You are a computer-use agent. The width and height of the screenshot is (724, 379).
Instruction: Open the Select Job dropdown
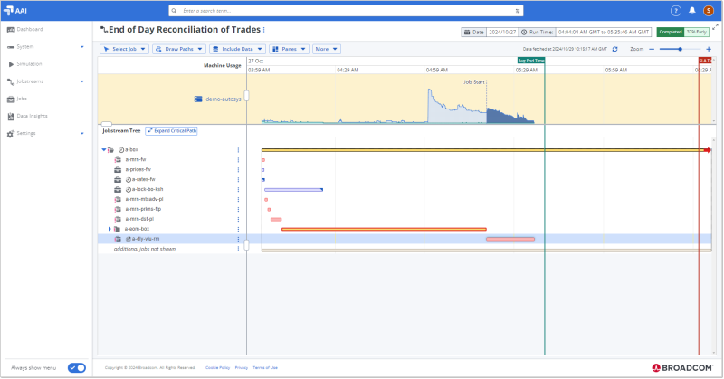click(x=124, y=49)
